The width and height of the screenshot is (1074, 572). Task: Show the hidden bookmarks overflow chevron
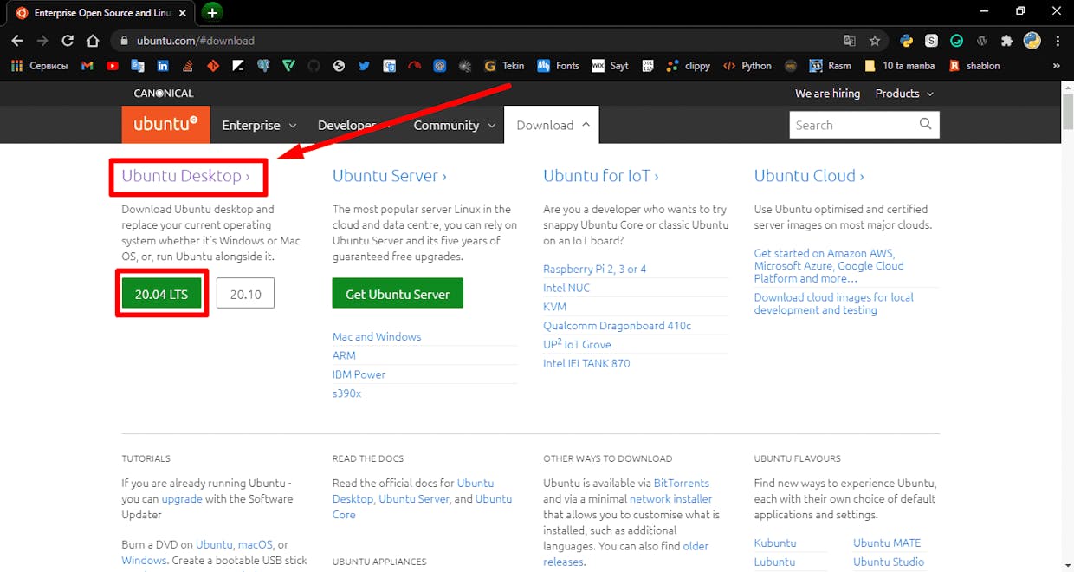tap(1056, 65)
